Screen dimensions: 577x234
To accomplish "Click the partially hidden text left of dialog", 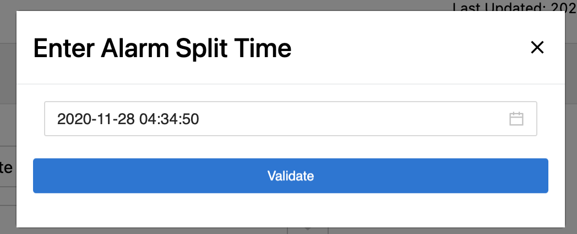I will click(x=6, y=167).
